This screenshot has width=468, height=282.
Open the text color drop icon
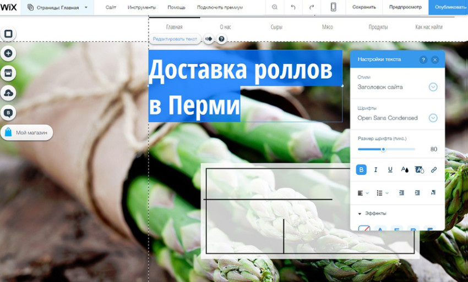[x=405, y=170]
